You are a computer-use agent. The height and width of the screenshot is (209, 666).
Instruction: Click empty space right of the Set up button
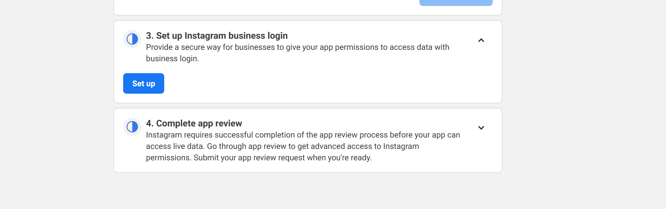(x=285, y=84)
